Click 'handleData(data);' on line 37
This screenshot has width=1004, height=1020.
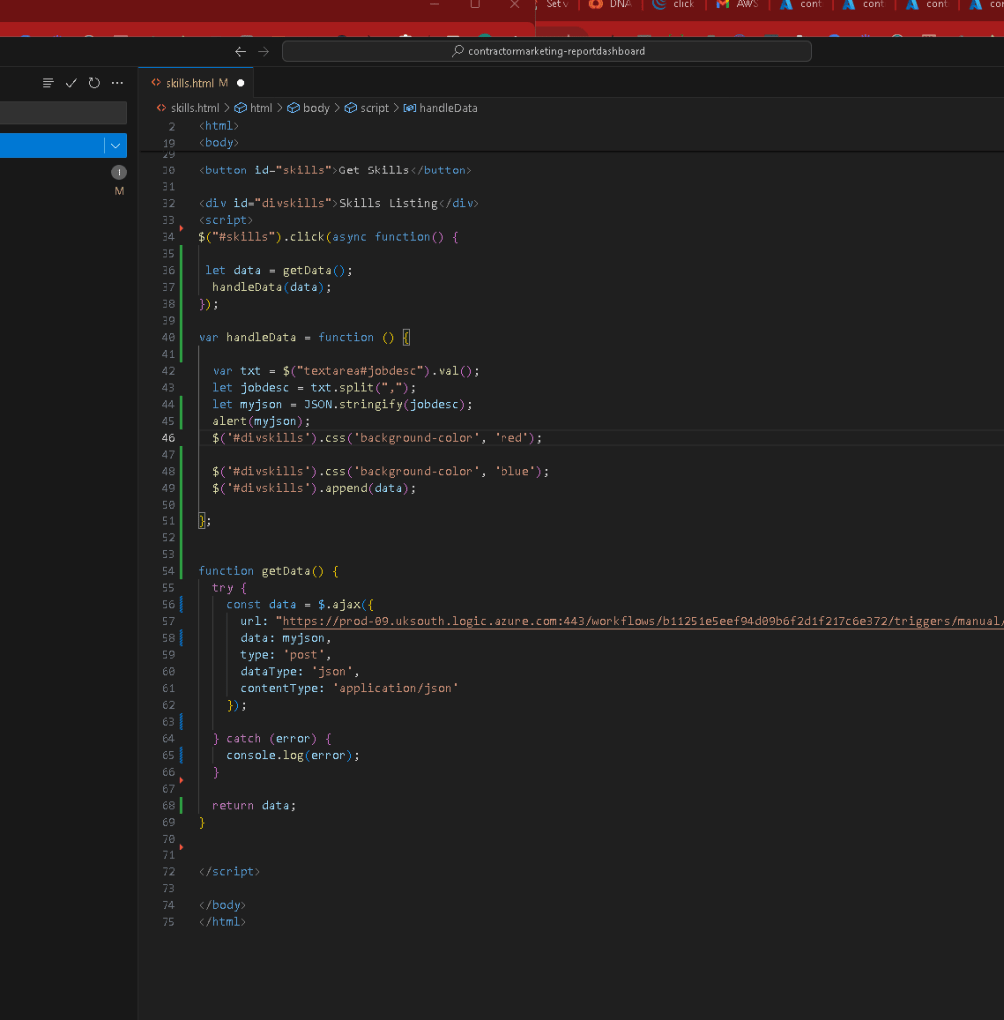pos(272,287)
